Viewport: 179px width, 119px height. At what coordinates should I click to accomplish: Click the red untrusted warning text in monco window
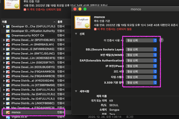(114, 29)
